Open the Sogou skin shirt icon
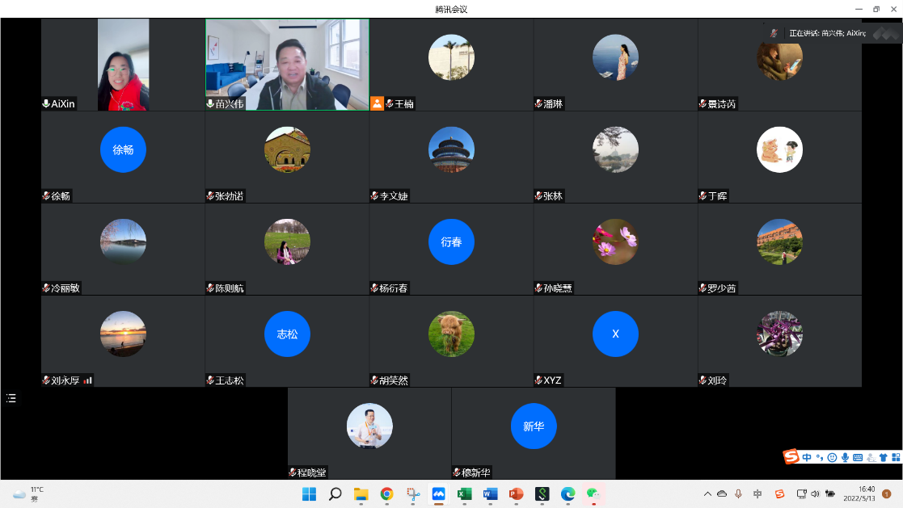 (883, 458)
